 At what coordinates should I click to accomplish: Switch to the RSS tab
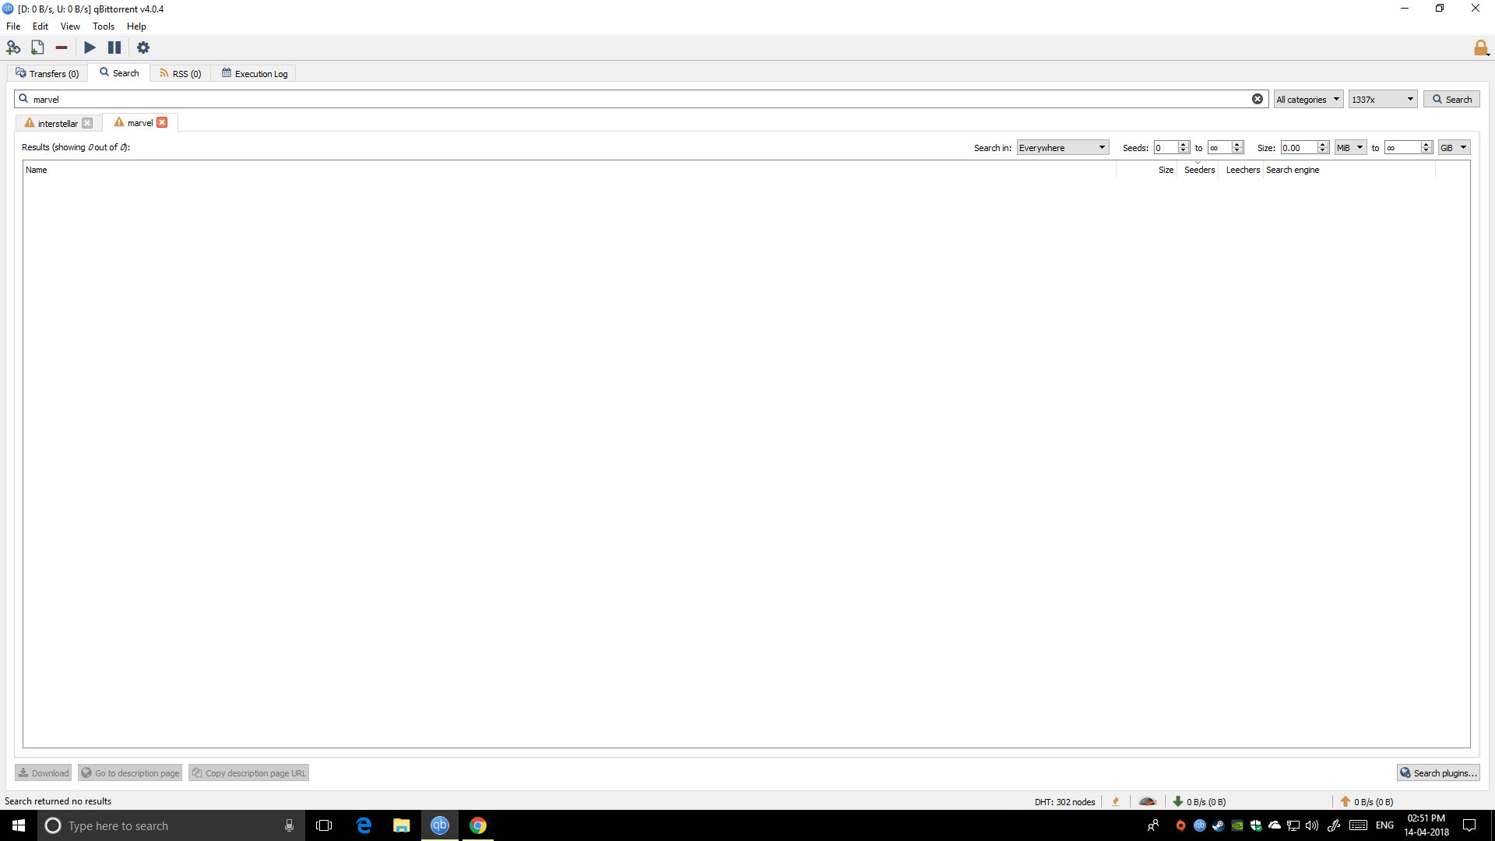[180, 72]
